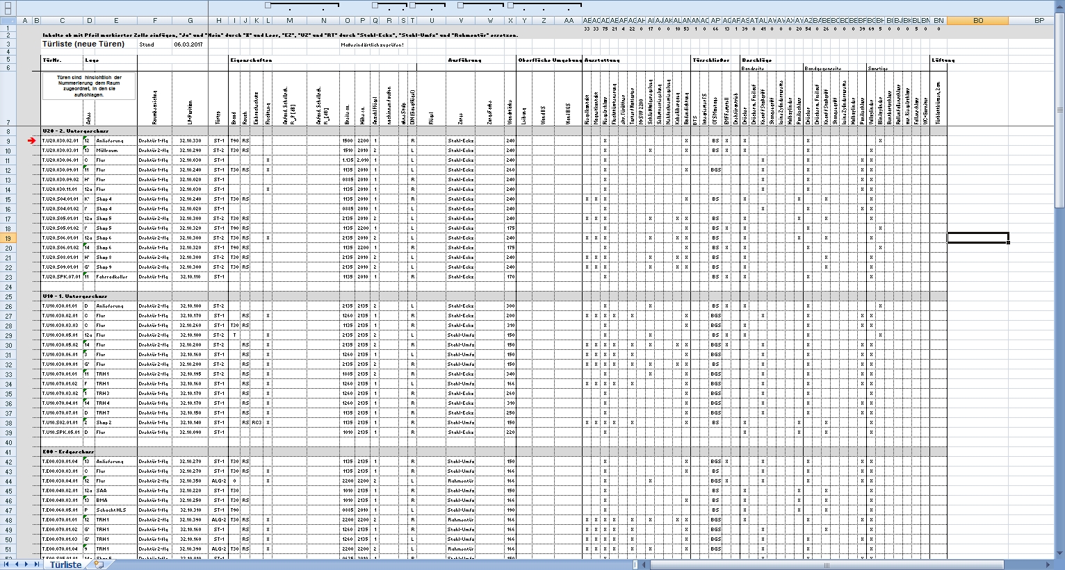
Task: Select the highlighted column header BO
Action: (977, 21)
